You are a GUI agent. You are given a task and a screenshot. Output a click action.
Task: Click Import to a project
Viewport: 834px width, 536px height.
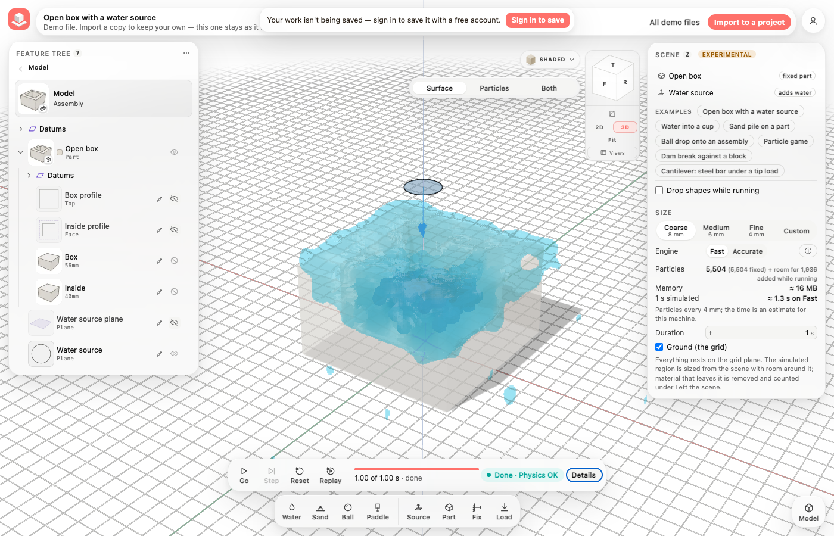coord(749,22)
